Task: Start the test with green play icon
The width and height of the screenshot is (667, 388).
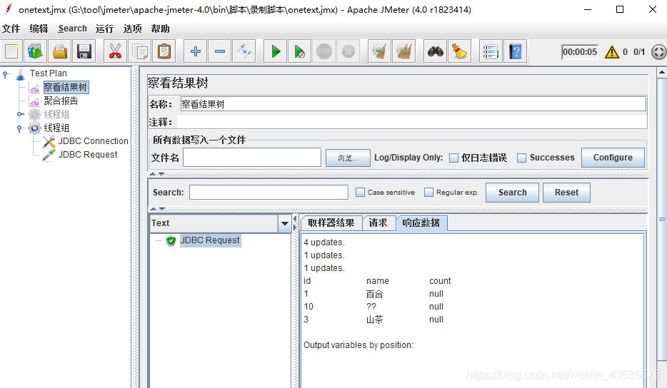Action: click(x=275, y=51)
